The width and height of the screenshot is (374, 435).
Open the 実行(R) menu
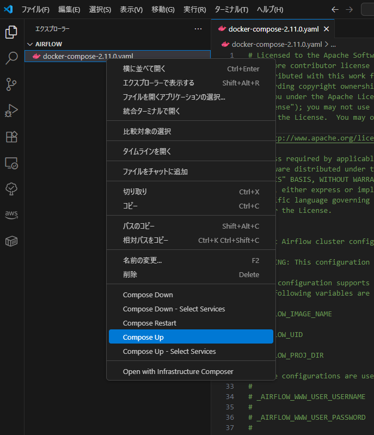(194, 10)
